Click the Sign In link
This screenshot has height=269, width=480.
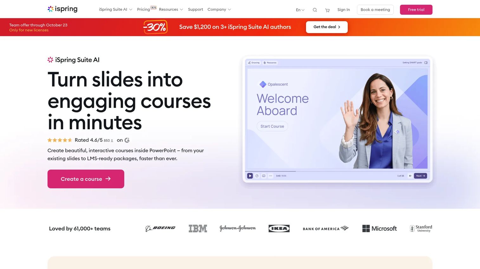344,9
